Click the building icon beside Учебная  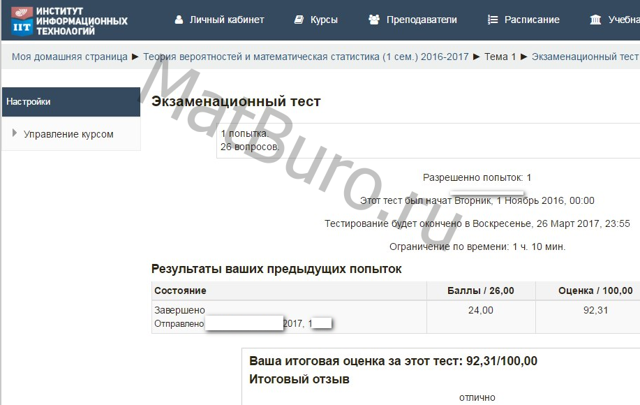coord(595,20)
